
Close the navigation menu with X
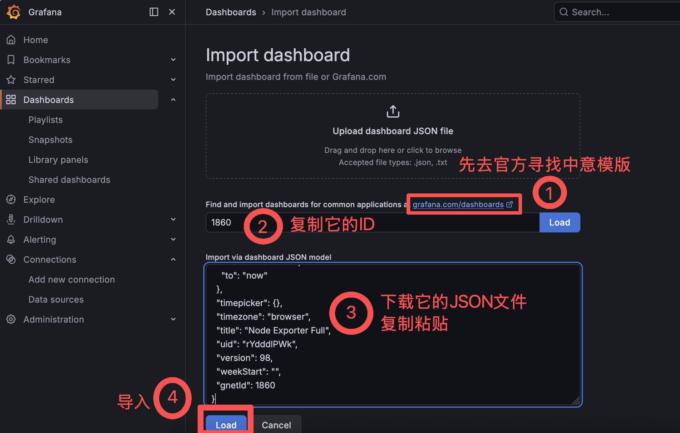172,12
